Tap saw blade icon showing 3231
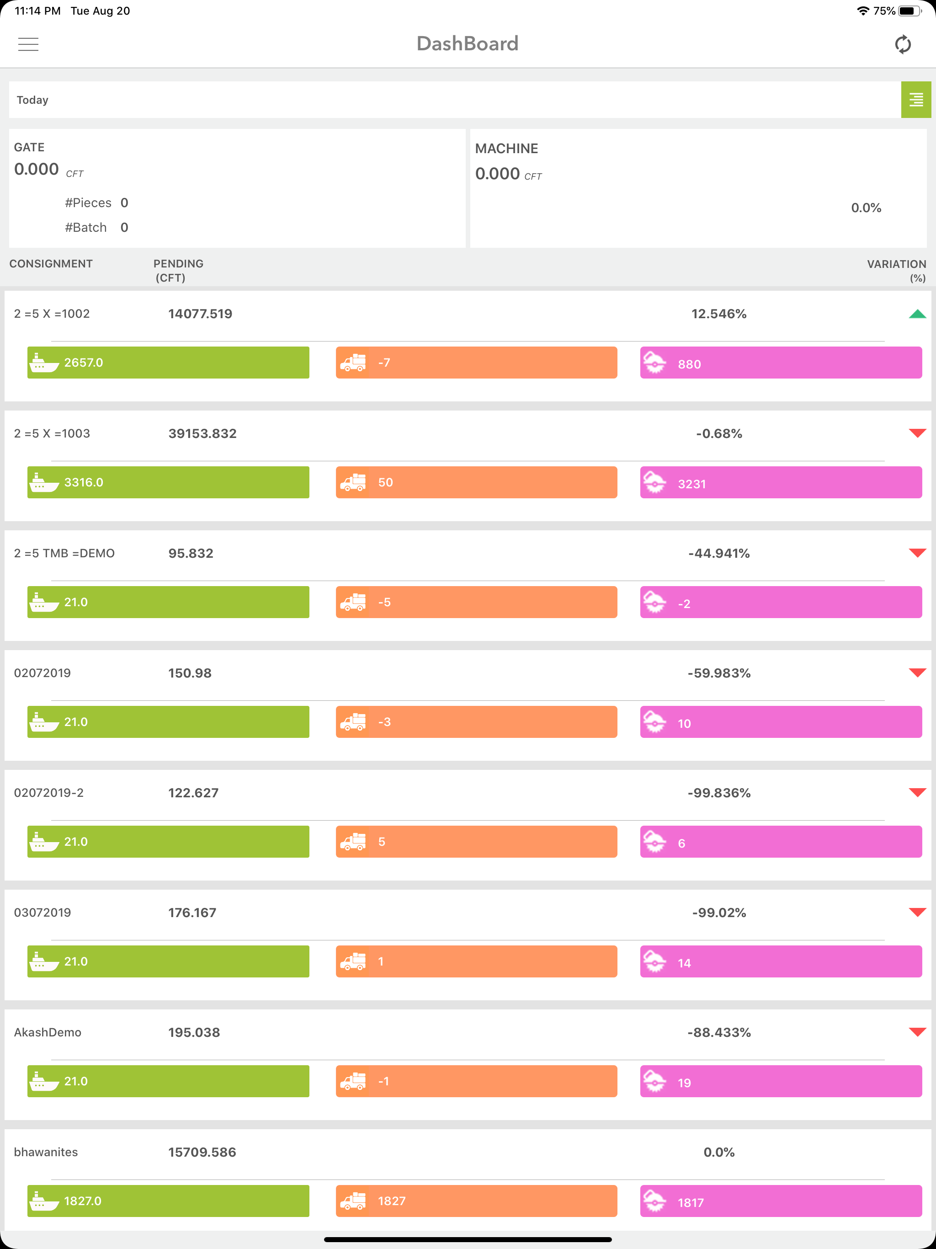The height and width of the screenshot is (1249, 936). pos(654,482)
